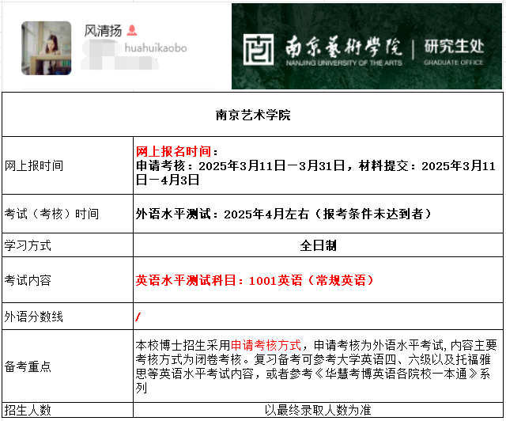Select the 外语分数线 label cell
Screen dimensions: 506x421
67,316
